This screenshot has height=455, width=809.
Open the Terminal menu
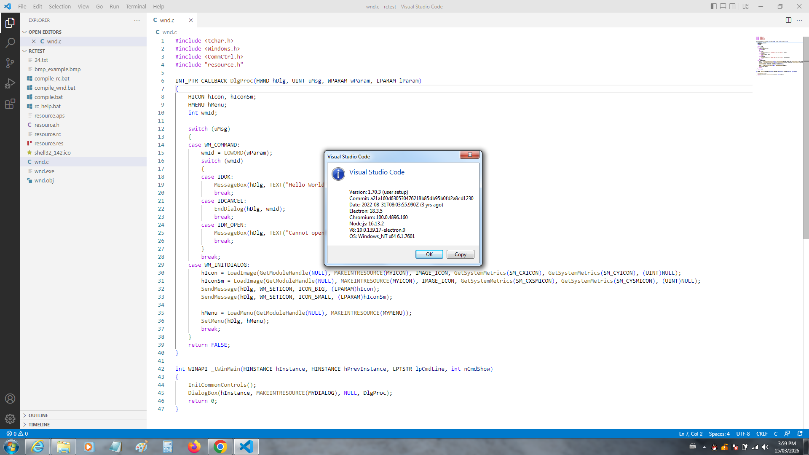pyautogui.click(x=136, y=6)
